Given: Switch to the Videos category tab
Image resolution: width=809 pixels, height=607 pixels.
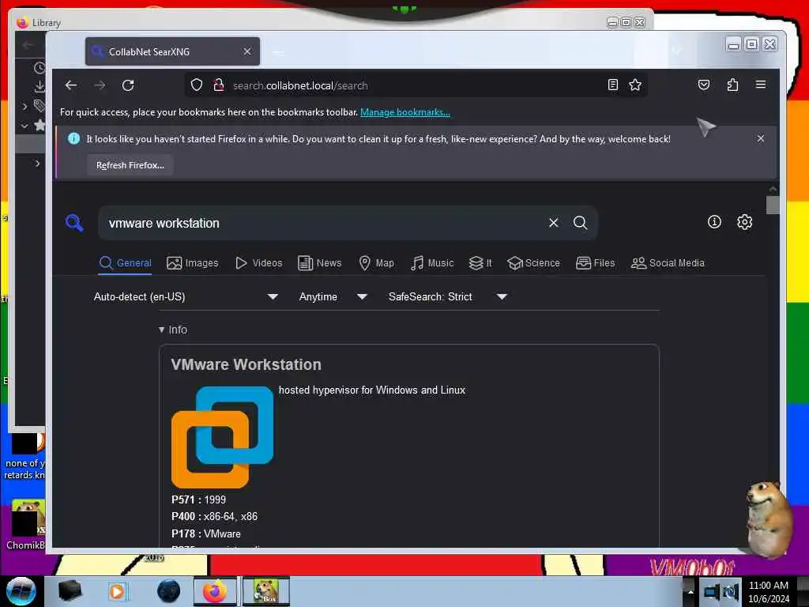Looking at the screenshot, I should click(259, 262).
